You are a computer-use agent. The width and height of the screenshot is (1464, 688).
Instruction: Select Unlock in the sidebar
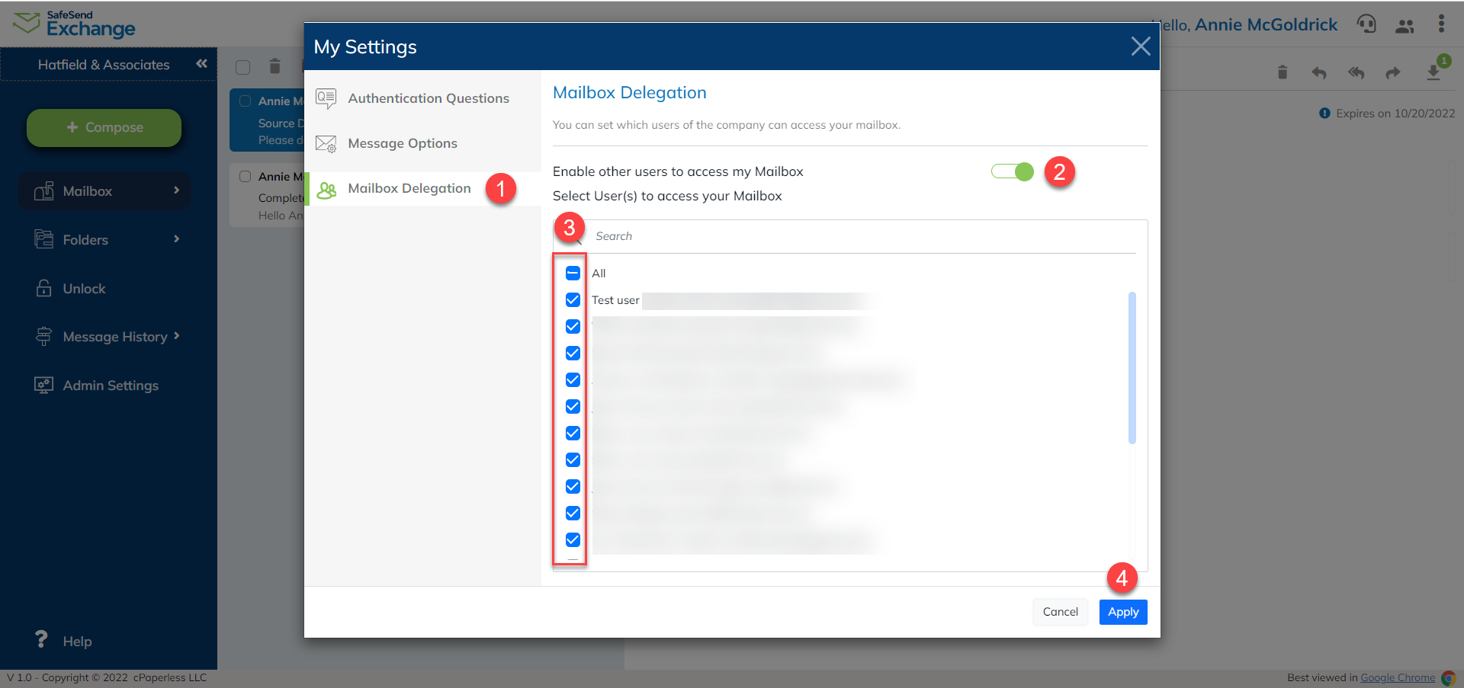[84, 288]
